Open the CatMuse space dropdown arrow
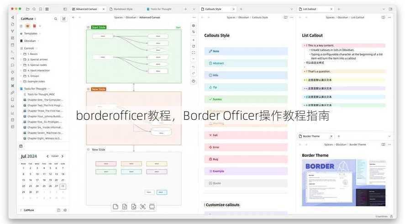405x224 pixels. (x=35, y=19)
